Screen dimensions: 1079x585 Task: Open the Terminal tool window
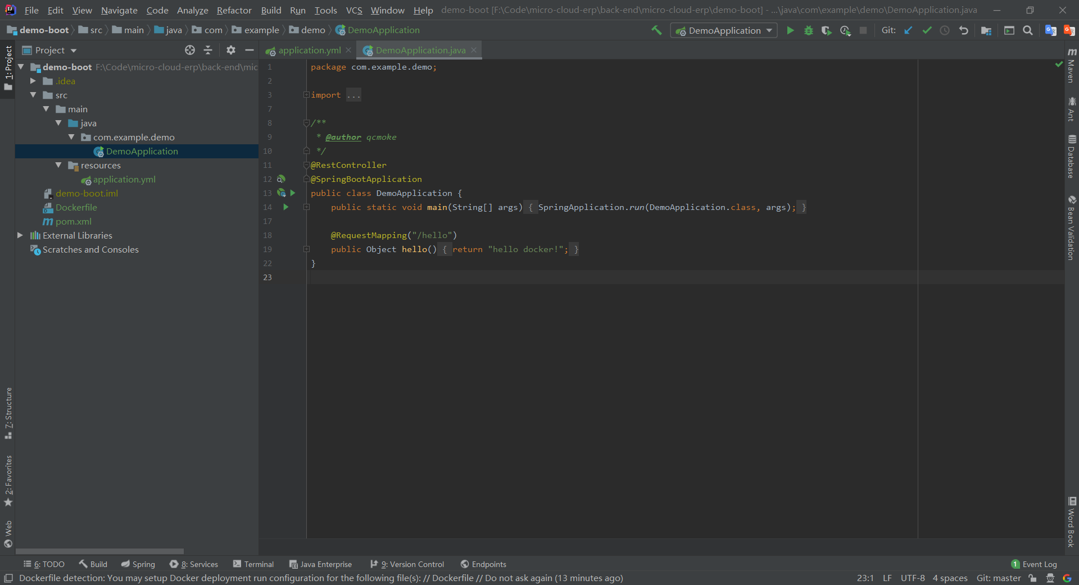pos(253,564)
